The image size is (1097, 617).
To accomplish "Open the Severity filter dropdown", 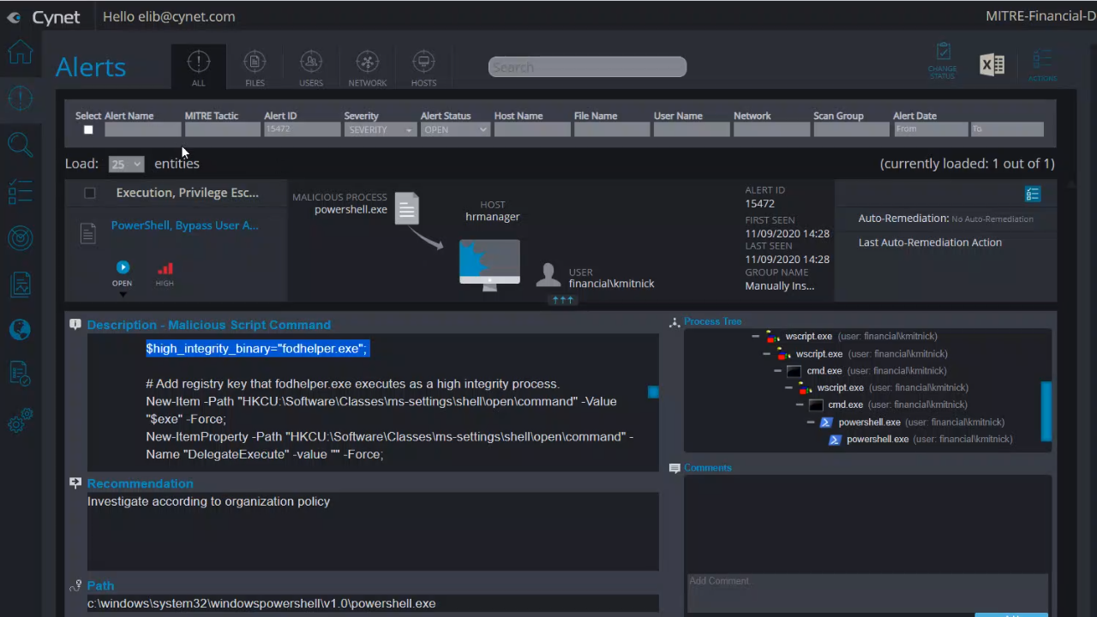I will click(381, 129).
